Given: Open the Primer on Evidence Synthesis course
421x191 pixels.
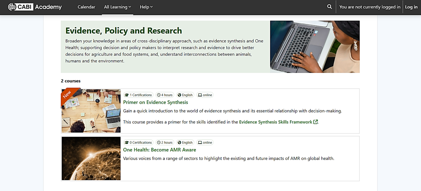Looking at the screenshot, I should click(x=155, y=102).
